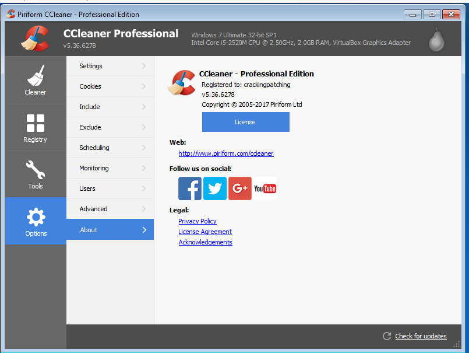Open the Scheduling menu item
Screen dimensions: 469x353
coord(110,148)
